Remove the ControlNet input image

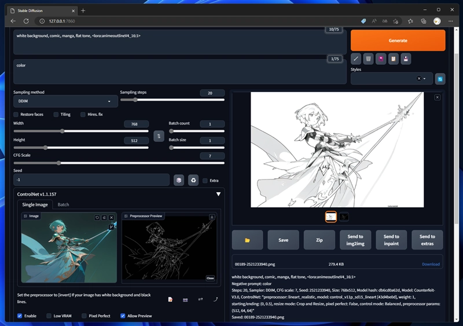(x=111, y=217)
